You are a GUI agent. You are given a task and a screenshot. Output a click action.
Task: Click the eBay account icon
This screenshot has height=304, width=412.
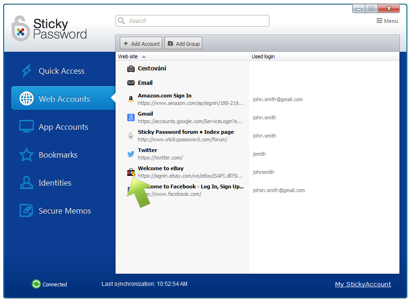tap(131, 172)
